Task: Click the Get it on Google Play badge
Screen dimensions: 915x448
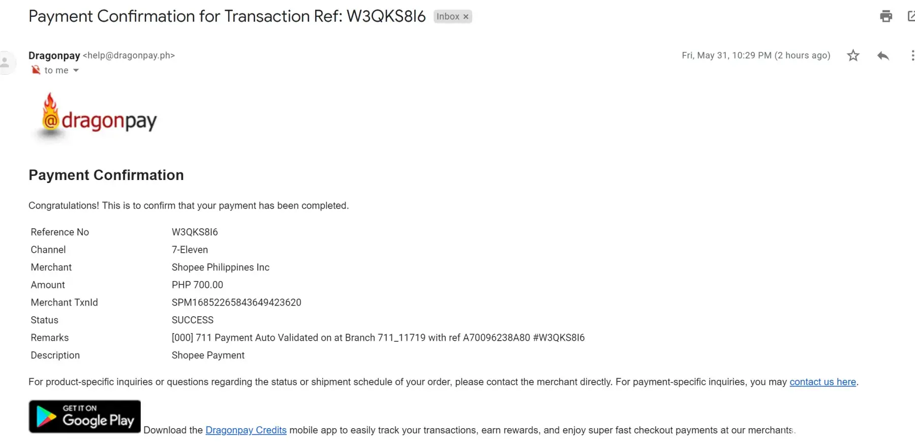Action: click(x=84, y=416)
